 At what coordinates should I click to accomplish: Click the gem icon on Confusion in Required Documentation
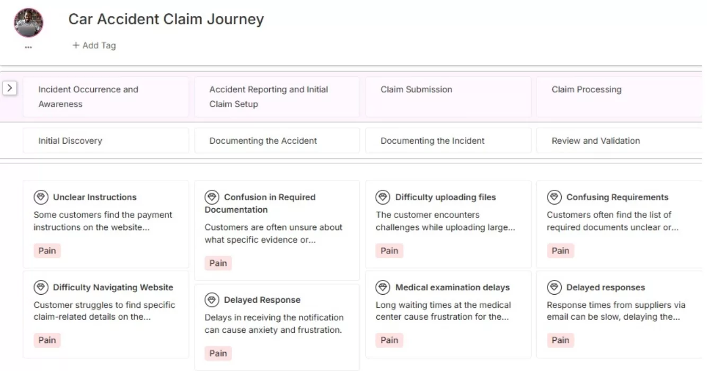(x=211, y=197)
